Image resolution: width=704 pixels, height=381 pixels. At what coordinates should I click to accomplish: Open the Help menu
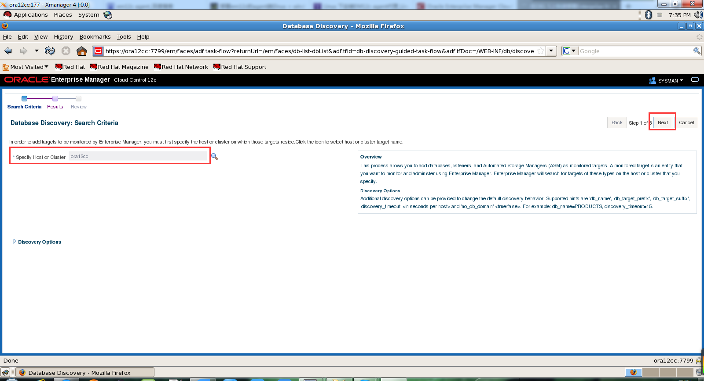coord(143,37)
